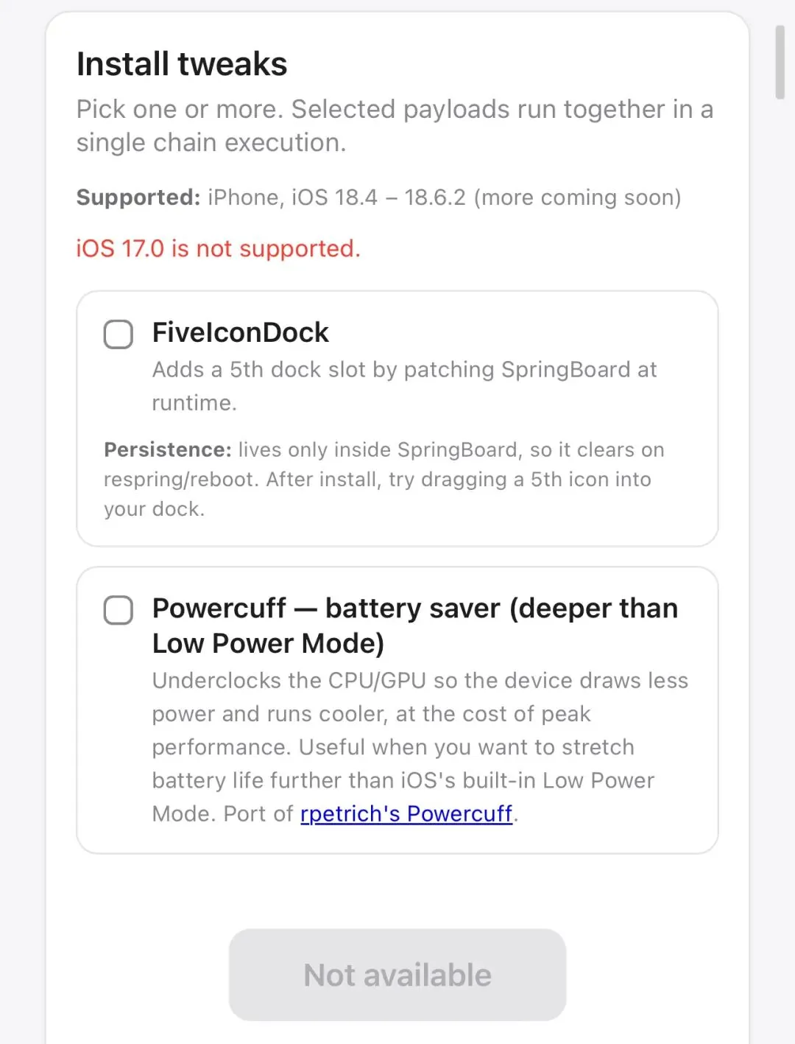This screenshot has height=1044, width=795.
Task: Click the bold Persistence label
Action: [168, 449]
